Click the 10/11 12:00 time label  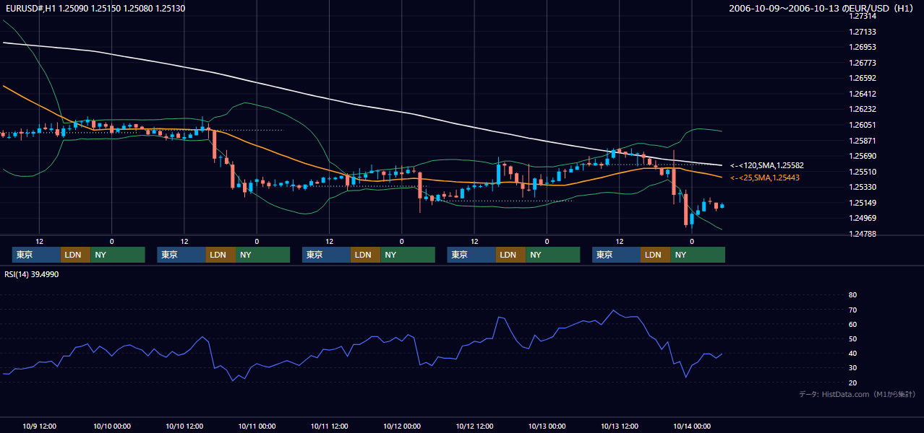coord(330,426)
